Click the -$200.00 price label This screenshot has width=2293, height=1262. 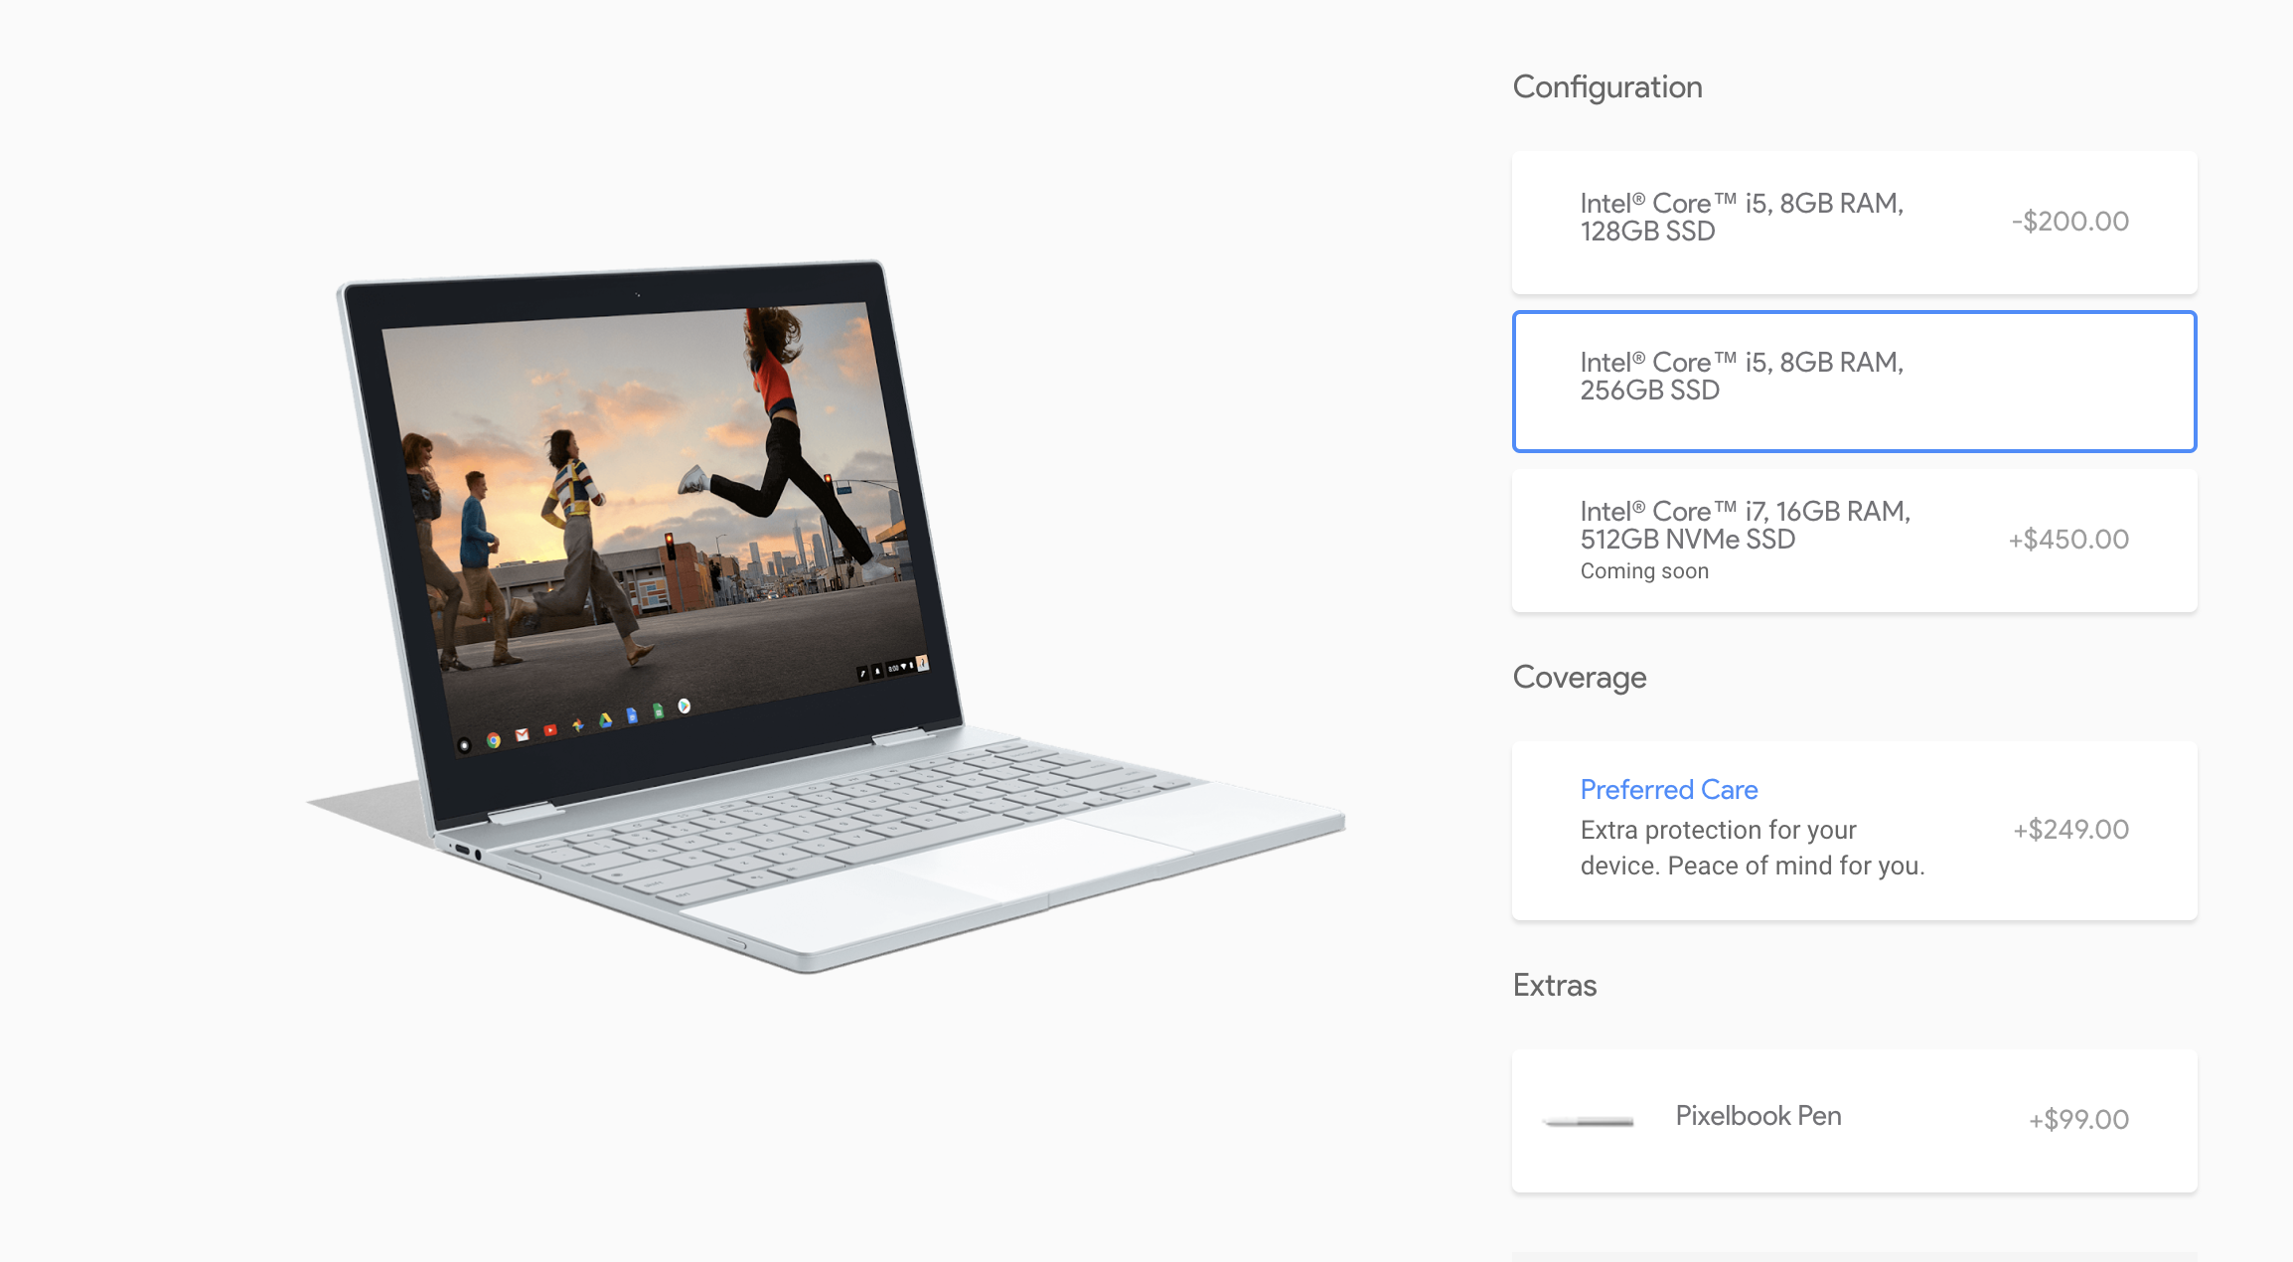pos(2069,221)
